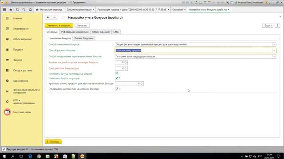Click stepper for Количество дней отсрочки активации

(x=126, y=63)
